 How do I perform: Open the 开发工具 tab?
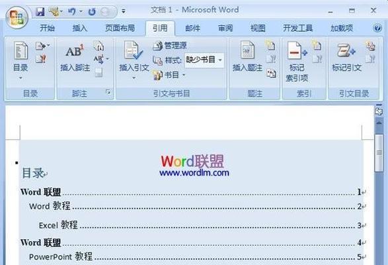point(297,28)
